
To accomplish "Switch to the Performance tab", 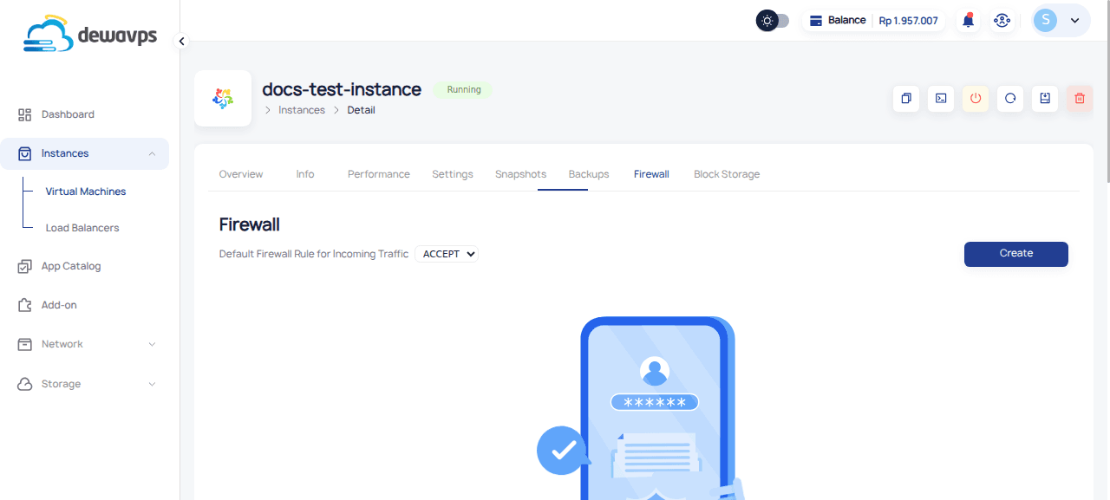I will click(x=378, y=174).
